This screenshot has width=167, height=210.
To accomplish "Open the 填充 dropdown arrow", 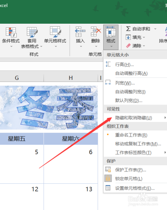I will click(x=144, y=37).
